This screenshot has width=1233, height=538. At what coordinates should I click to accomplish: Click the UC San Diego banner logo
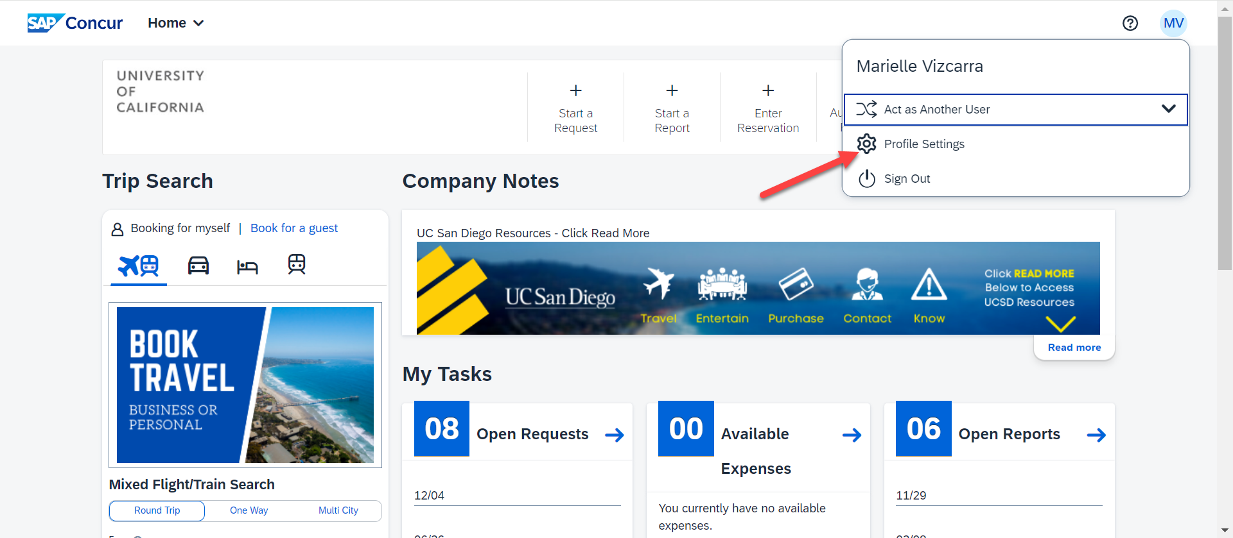tap(560, 297)
